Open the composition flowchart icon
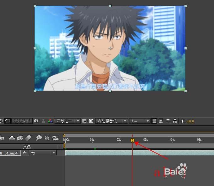214x186 pixels. point(175,121)
